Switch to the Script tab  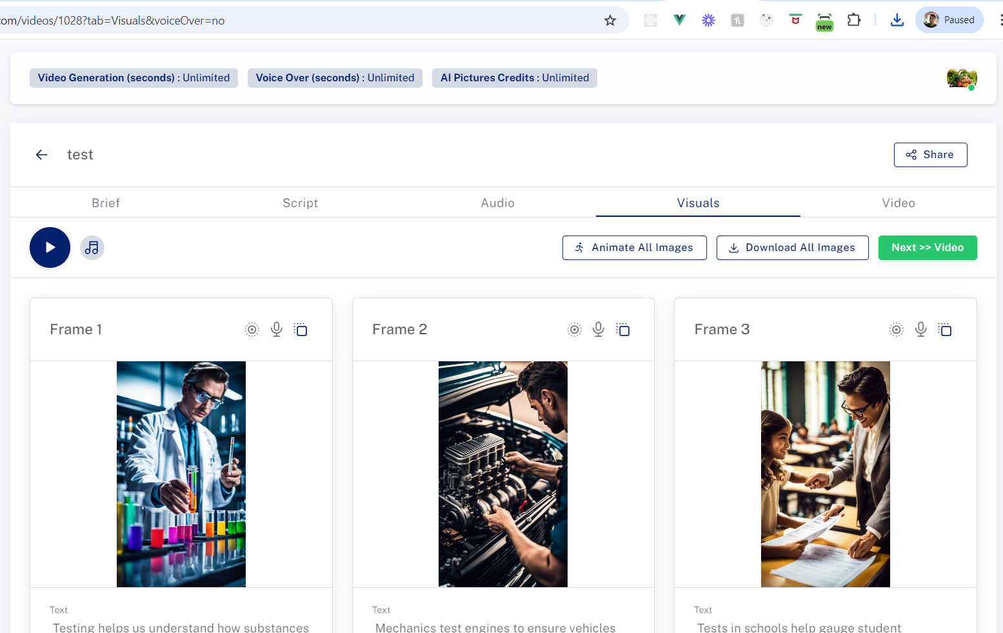[300, 203]
